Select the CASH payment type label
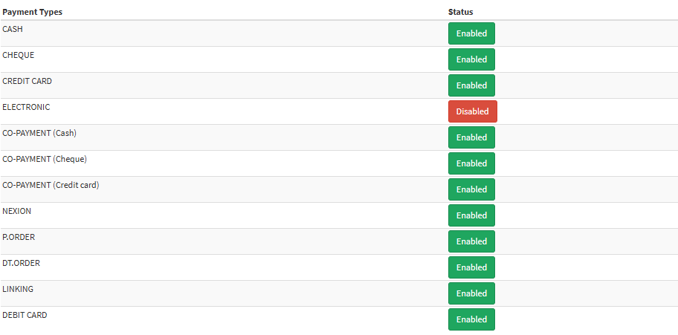The image size is (678, 335). click(x=13, y=29)
